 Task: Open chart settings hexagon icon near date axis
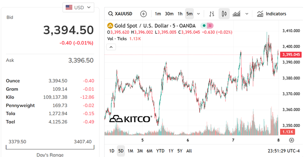point(291,140)
